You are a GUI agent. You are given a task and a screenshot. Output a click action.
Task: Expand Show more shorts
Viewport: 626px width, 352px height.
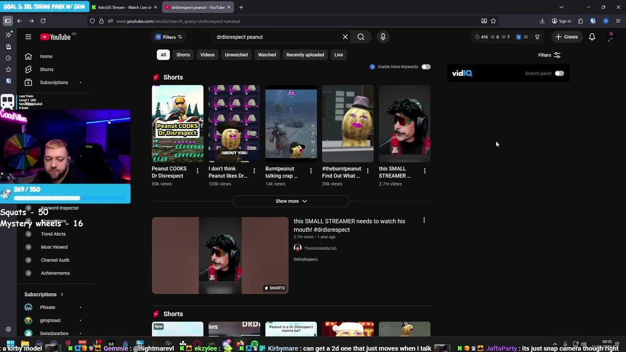291,201
